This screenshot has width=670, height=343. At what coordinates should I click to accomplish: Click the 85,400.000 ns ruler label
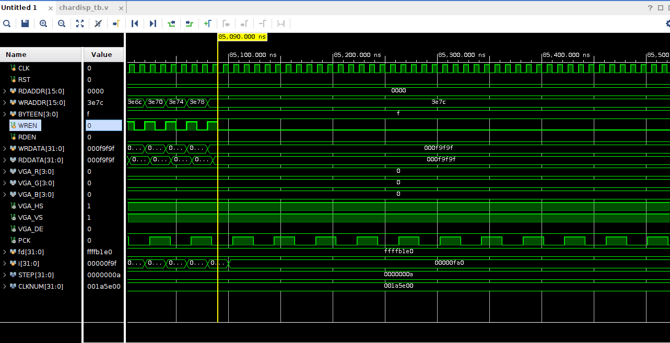pyautogui.click(x=567, y=55)
